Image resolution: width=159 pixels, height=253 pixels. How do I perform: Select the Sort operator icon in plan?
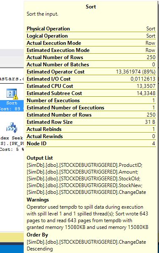(x=12, y=94)
